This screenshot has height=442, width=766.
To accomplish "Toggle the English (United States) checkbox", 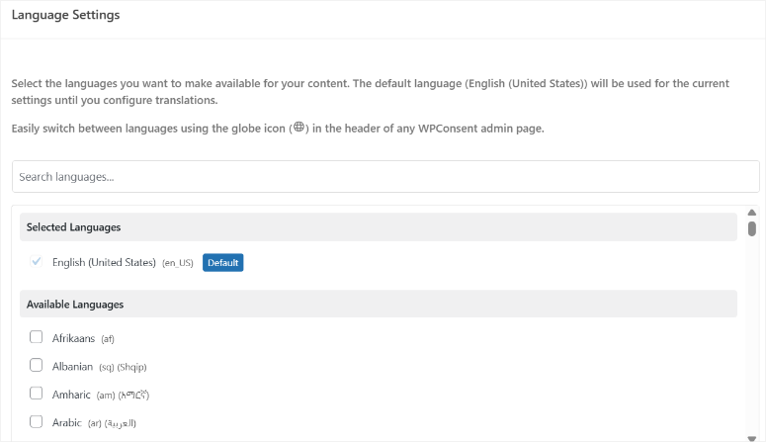I will (37, 261).
